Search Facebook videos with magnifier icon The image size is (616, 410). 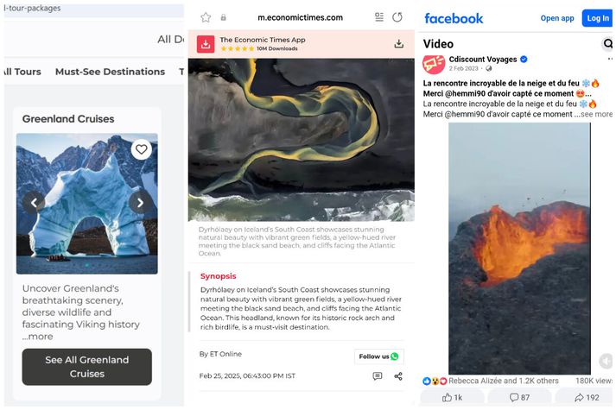607,43
